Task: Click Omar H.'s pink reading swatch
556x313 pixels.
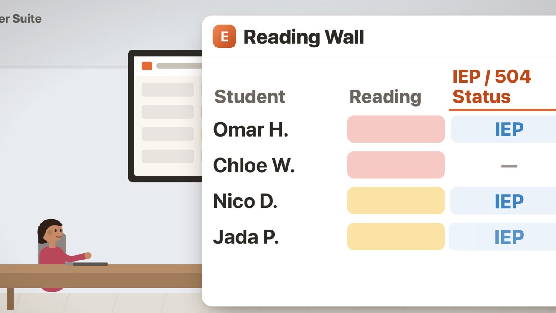Action: tap(396, 129)
